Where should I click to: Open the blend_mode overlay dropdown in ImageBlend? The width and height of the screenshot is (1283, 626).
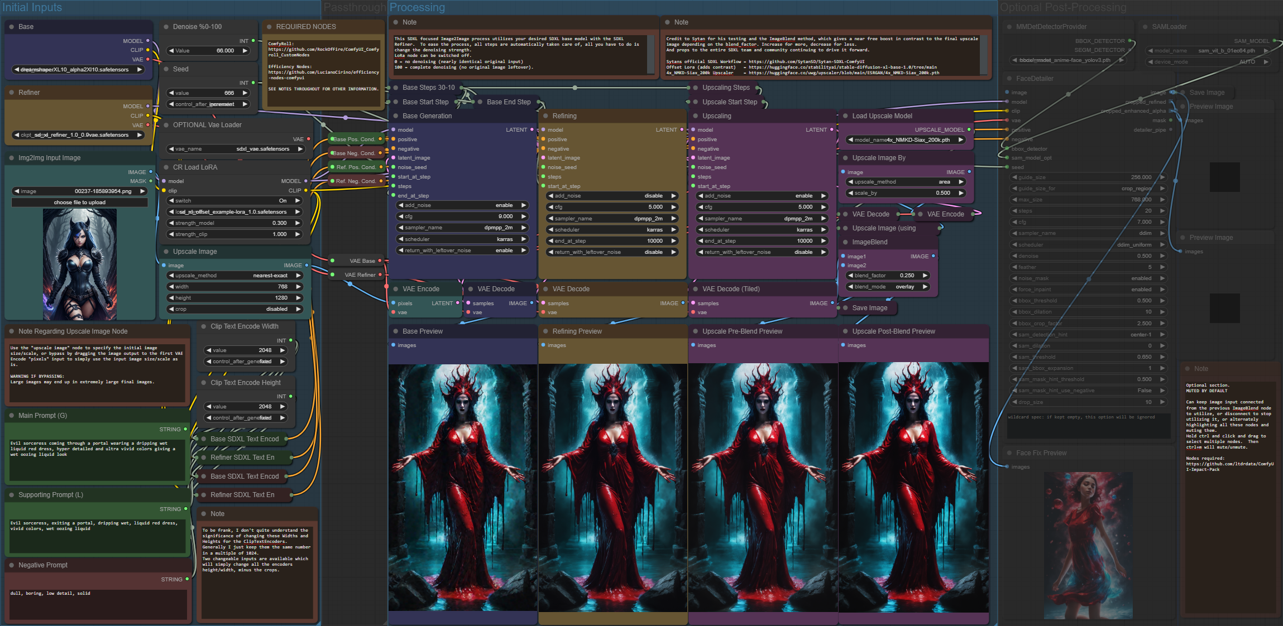coord(888,287)
